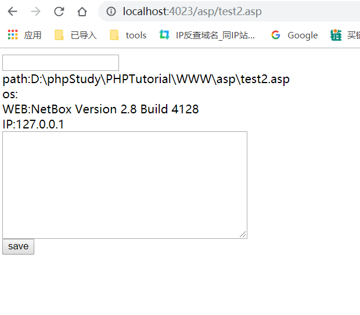The image size is (360, 315).
Task: Open the 已导入 bookmarks folder
Action: (75, 35)
